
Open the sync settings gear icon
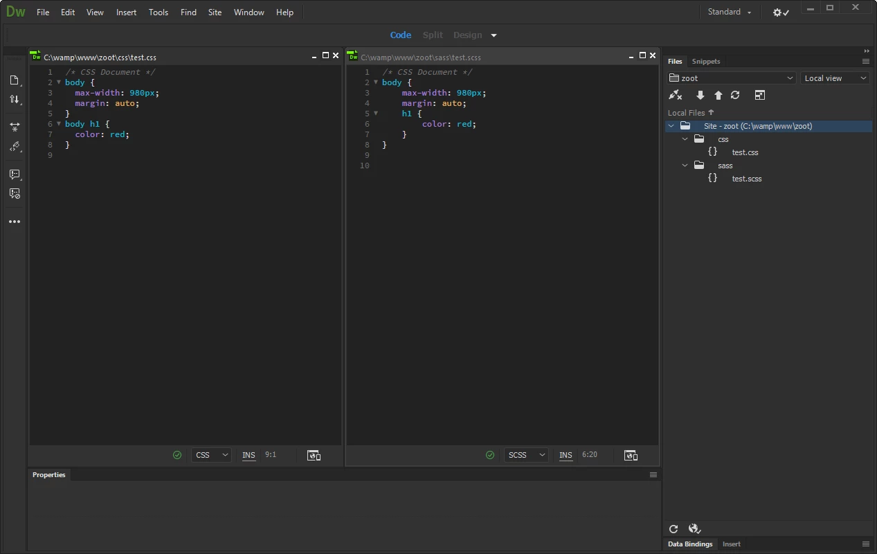point(781,12)
